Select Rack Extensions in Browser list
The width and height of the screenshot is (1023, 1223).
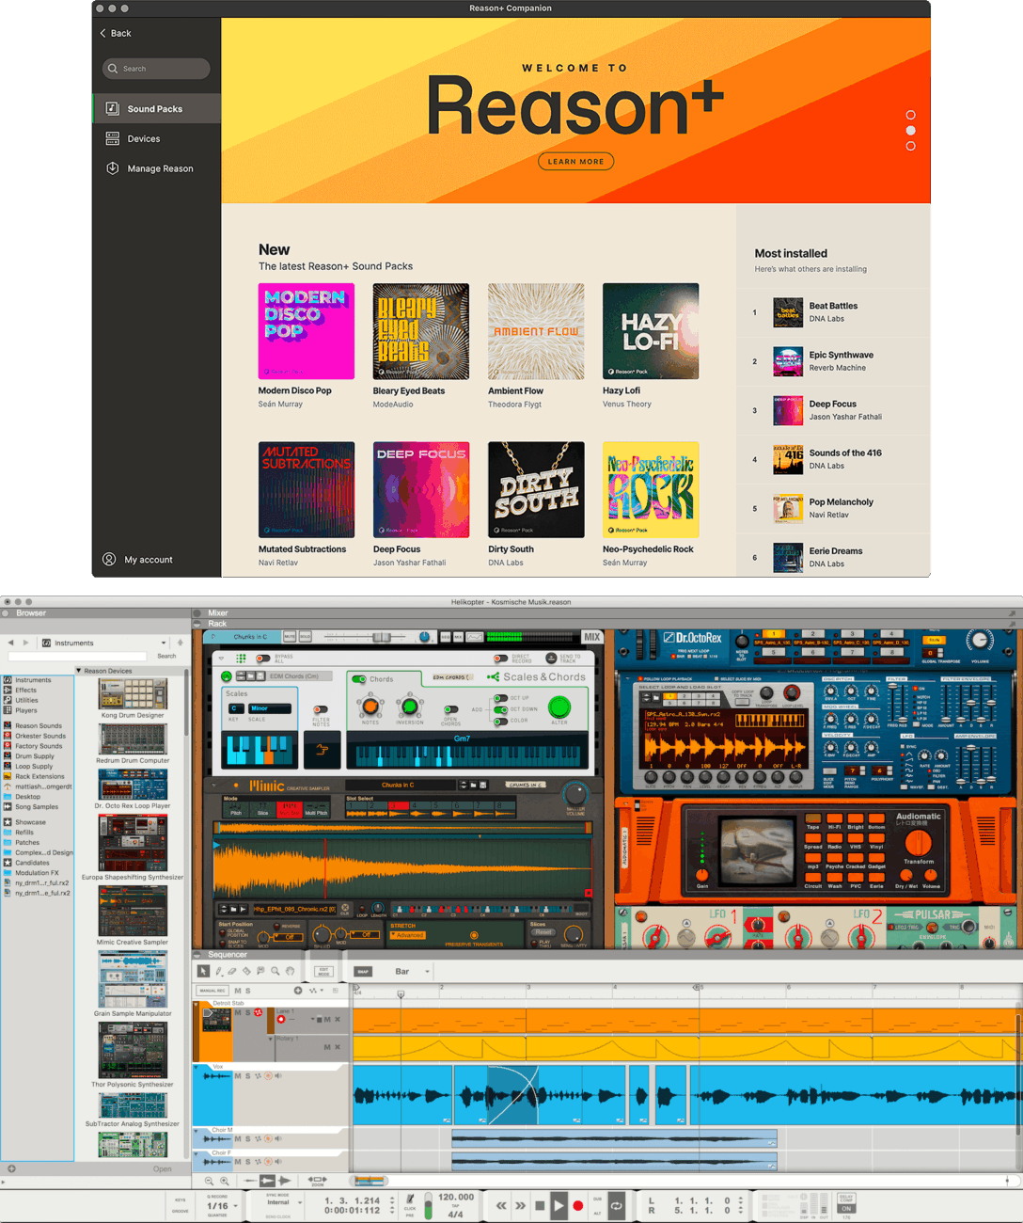[x=39, y=776]
